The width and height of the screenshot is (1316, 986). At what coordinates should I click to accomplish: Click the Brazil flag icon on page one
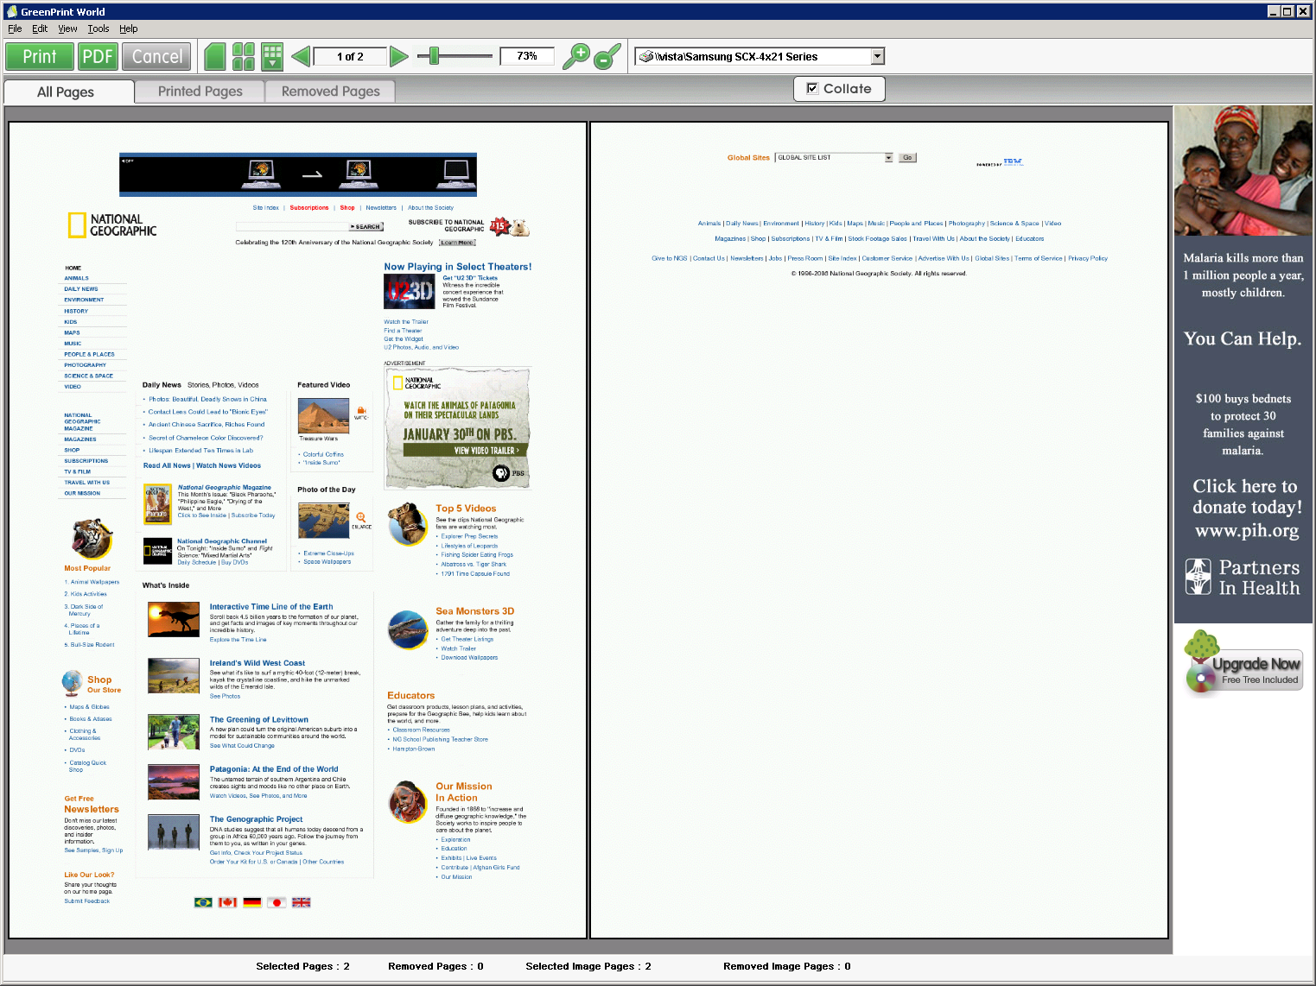coord(203,902)
